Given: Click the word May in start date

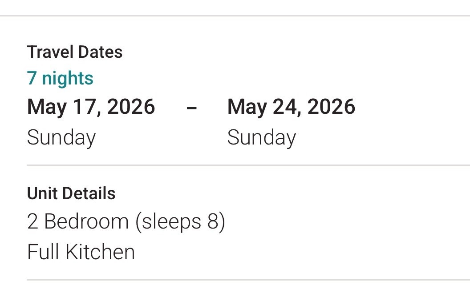Looking at the screenshot, I should pyautogui.click(x=47, y=108).
